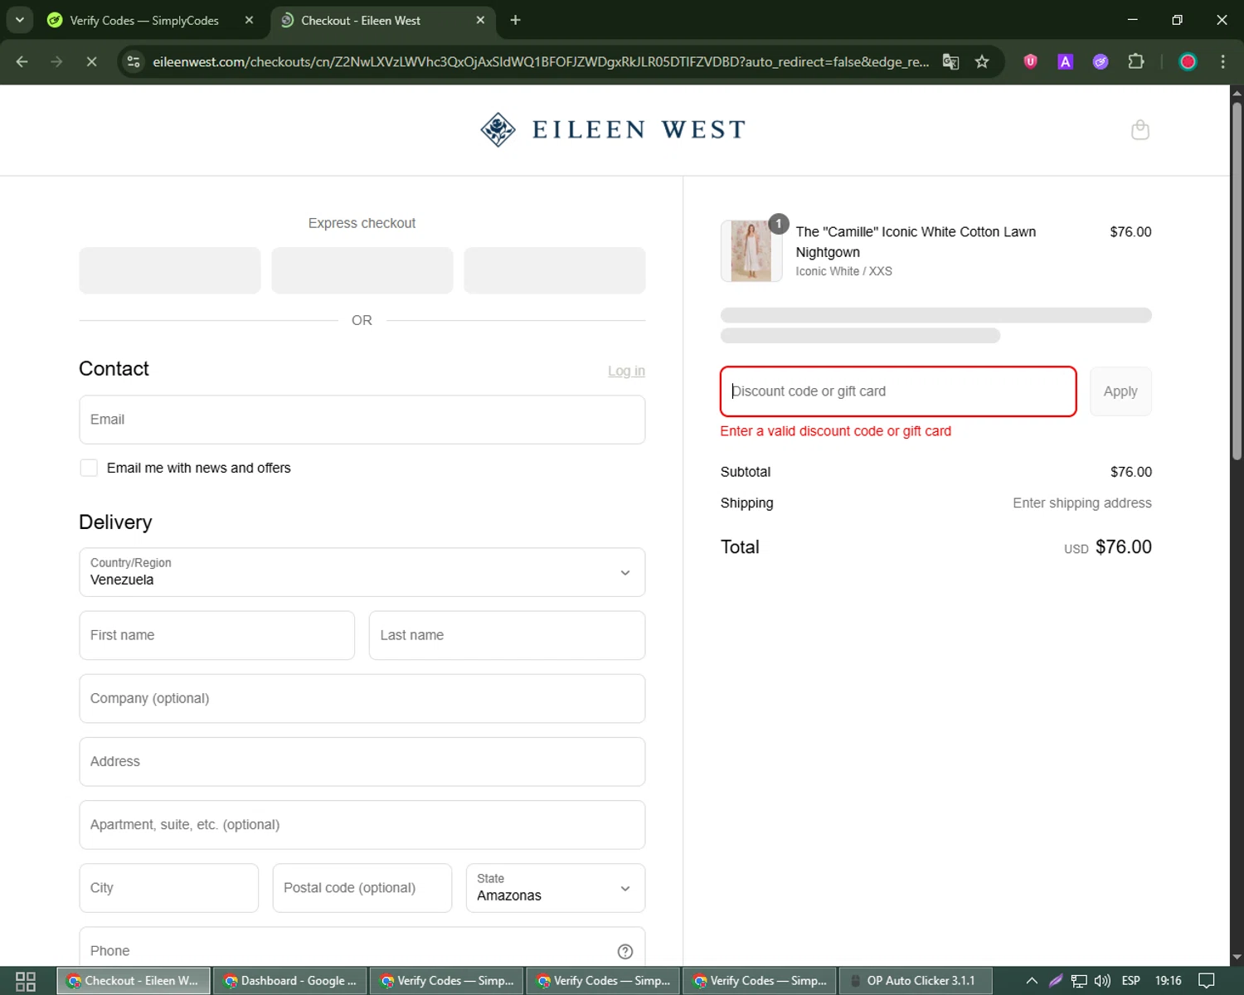
Task: Click the Log in link
Action: (626, 371)
